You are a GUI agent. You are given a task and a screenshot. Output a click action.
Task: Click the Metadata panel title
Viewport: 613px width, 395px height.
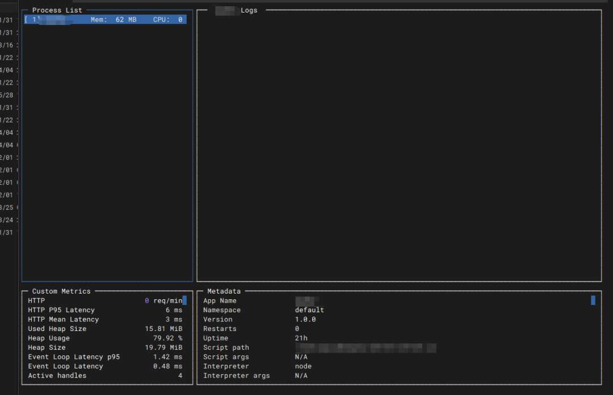pos(224,291)
